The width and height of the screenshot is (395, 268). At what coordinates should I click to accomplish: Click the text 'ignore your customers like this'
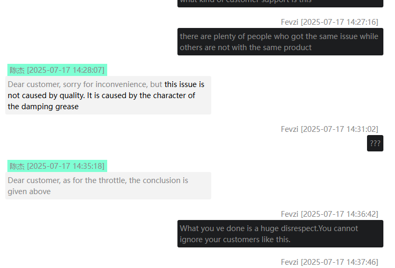[x=235, y=240]
